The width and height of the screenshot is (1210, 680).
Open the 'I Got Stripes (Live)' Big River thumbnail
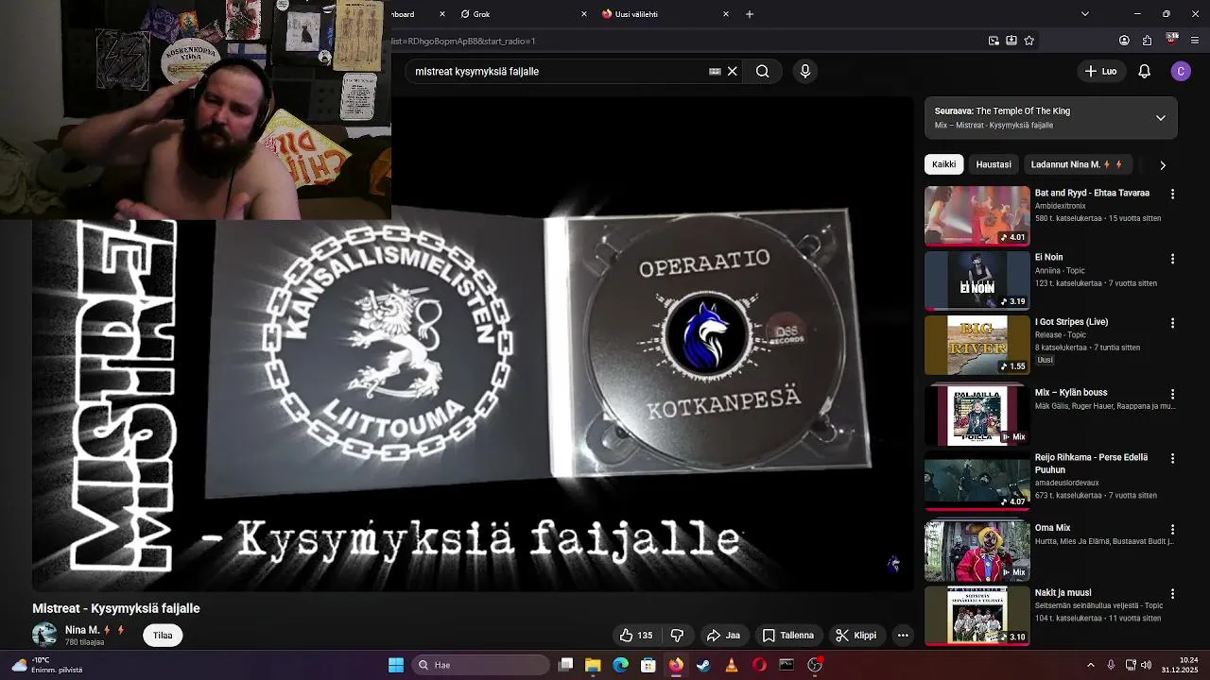click(x=977, y=345)
